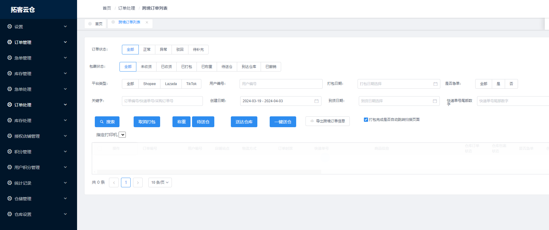Click calendar icon in 创建日期 field
The image size is (549, 230).
click(316, 101)
